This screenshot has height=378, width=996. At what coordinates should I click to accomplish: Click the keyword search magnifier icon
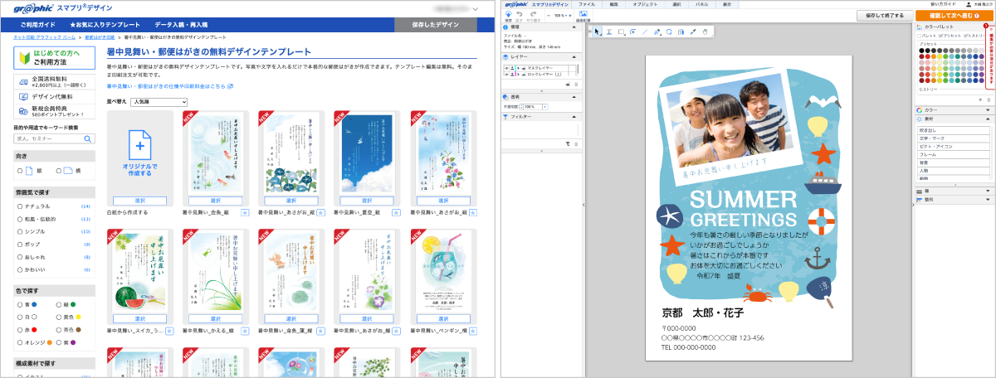89,138
